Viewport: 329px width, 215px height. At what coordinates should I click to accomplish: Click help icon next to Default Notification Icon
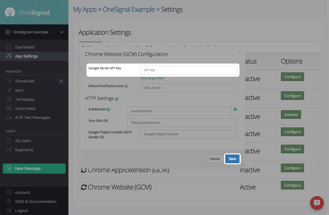tap(126, 86)
